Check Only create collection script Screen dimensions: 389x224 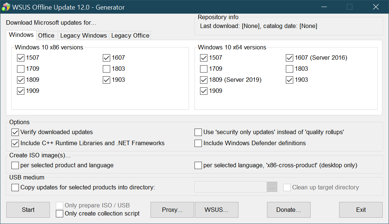point(60,214)
